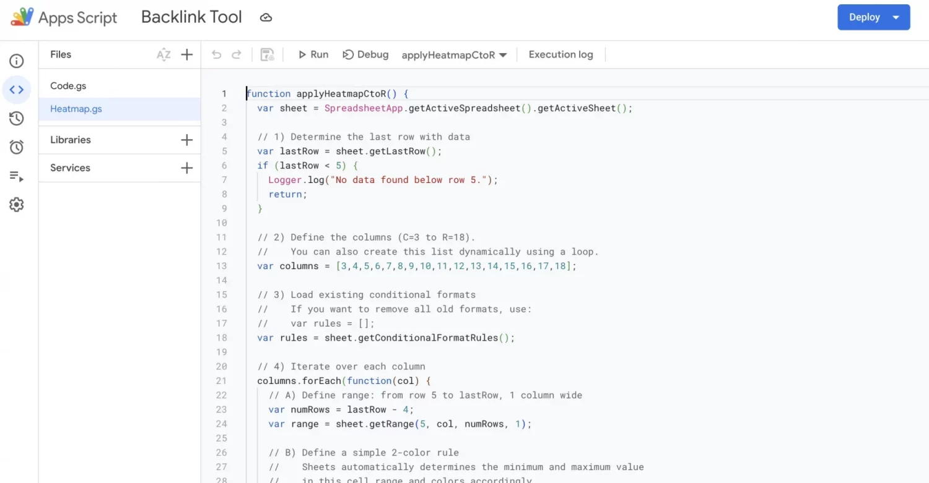The width and height of the screenshot is (929, 483).
Task: Run the selected function
Action: tap(313, 54)
